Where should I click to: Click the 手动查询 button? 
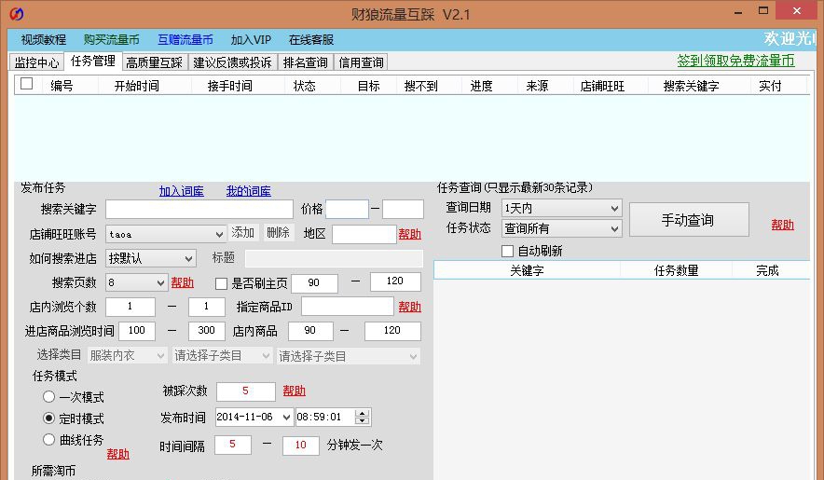689,220
